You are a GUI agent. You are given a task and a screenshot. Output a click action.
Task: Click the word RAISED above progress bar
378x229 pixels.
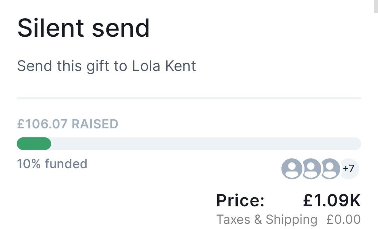95,124
